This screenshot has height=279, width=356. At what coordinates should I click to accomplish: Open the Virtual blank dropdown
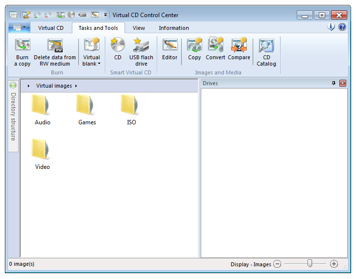(x=92, y=52)
